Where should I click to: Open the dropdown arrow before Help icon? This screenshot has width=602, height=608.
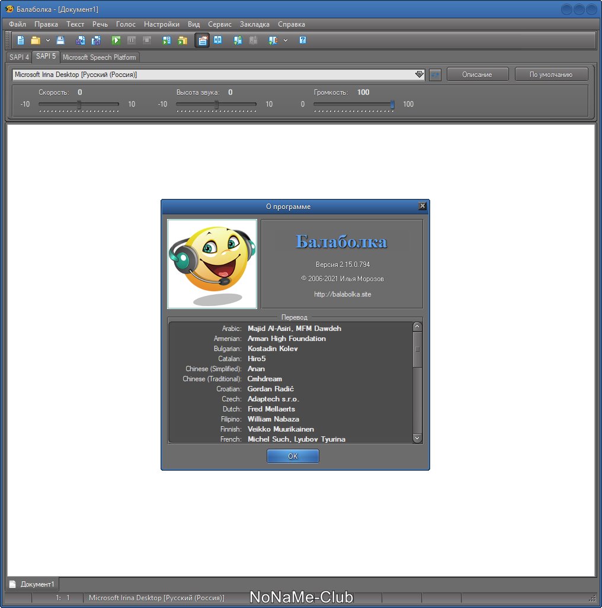click(286, 40)
